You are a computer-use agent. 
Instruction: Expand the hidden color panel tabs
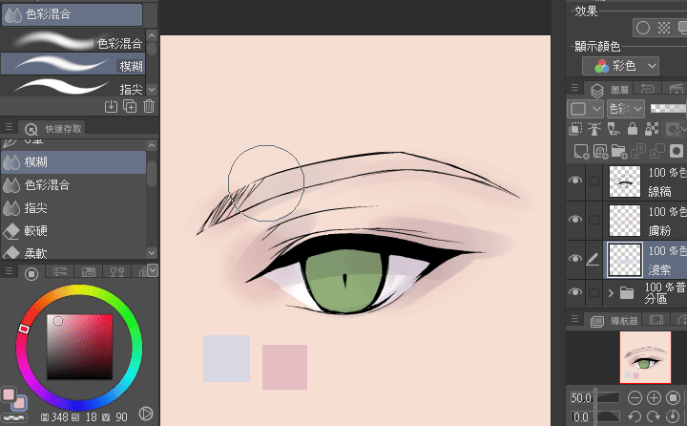coord(153,270)
